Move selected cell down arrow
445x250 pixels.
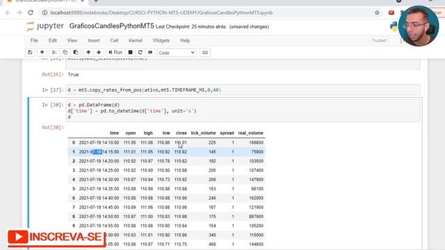[x=99, y=53]
